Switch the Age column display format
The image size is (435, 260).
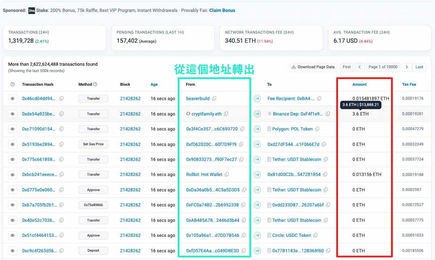[x=154, y=84]
